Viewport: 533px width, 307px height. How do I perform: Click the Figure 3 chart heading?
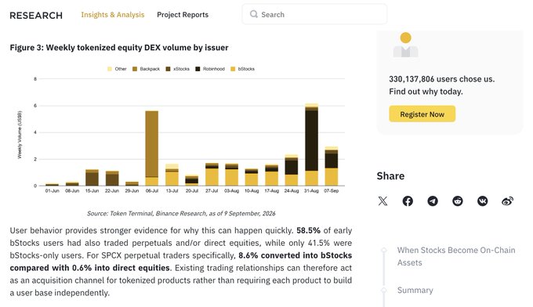pyautogui.click(x=119, y=48)
